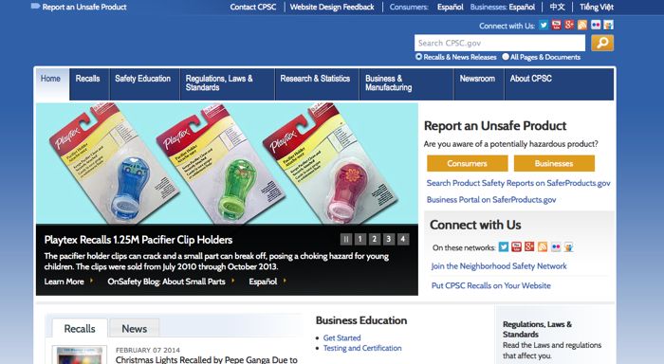Open Google Plus icon beside 'On these networks'
The width and height of the screenshot is (664, 364).
point(529,246)
